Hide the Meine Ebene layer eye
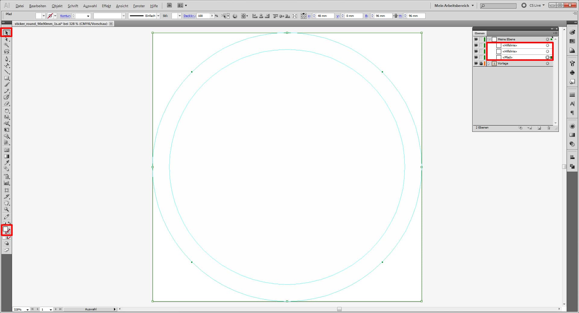The height and width of the screenshot is (313, 579). tap(476, 39)
